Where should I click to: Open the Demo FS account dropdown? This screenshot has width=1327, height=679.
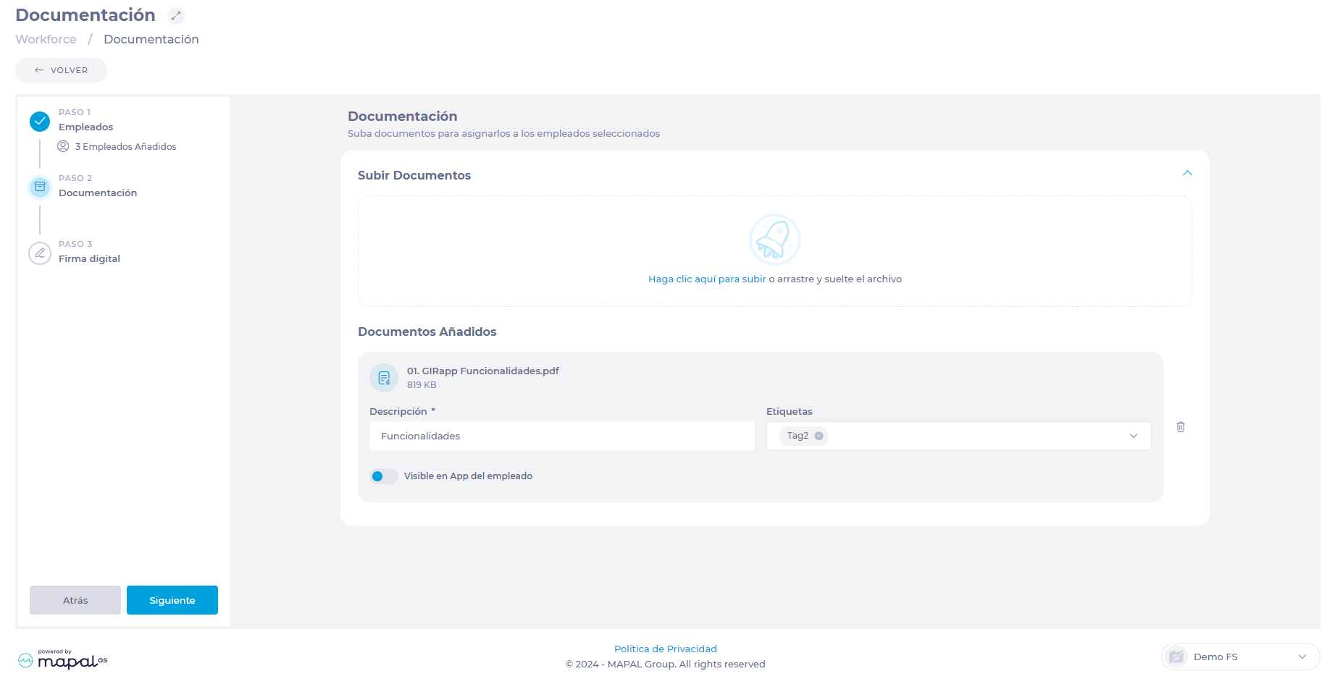coord(1241,657)
